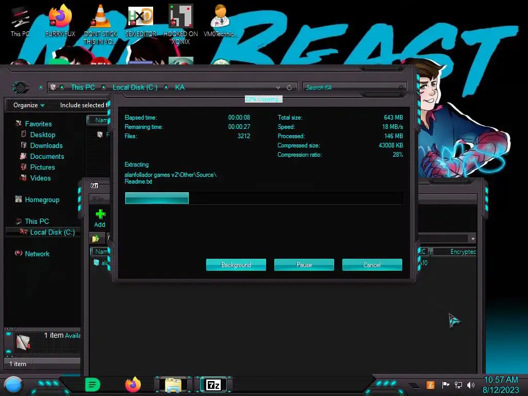Sort by Encrypted column in 7-Zip
The image size is (528, 396).
(x=454, y=252)
